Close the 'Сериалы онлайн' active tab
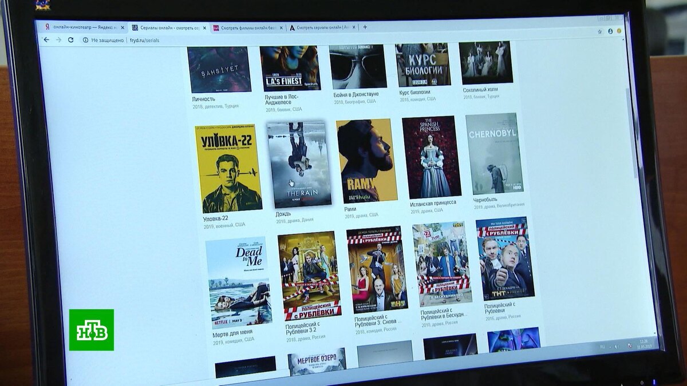 click(204, 27)
